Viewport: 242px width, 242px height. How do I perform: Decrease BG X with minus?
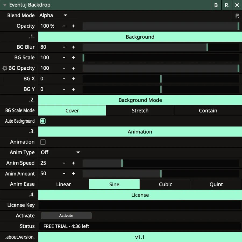(64, 79)
